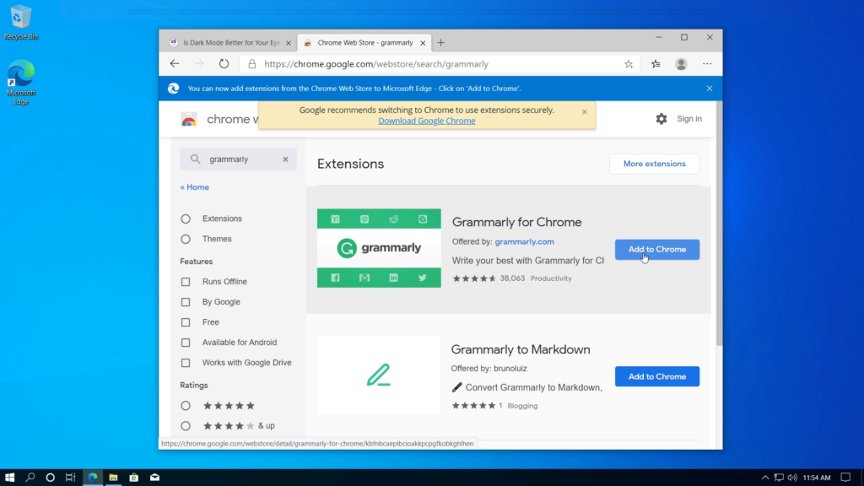The image size is (864, 486).
Task: Open the Favorites list icon in toolbar
Action: tap(656, 64)
